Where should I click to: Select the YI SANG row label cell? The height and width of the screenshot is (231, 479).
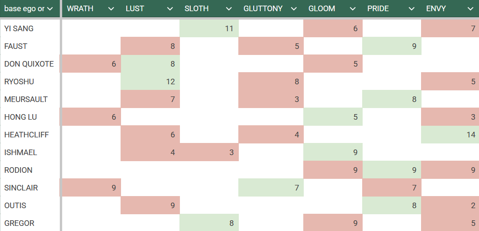(x=30, y=28)
